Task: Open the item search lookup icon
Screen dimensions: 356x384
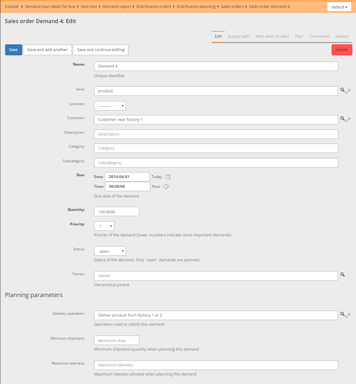Action: click(342, 90)
